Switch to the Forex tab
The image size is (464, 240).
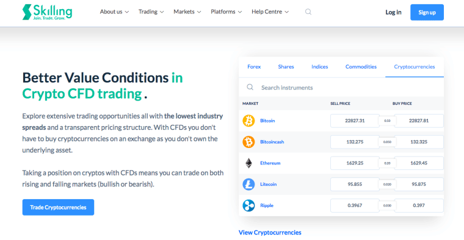[x=254, y=67]
